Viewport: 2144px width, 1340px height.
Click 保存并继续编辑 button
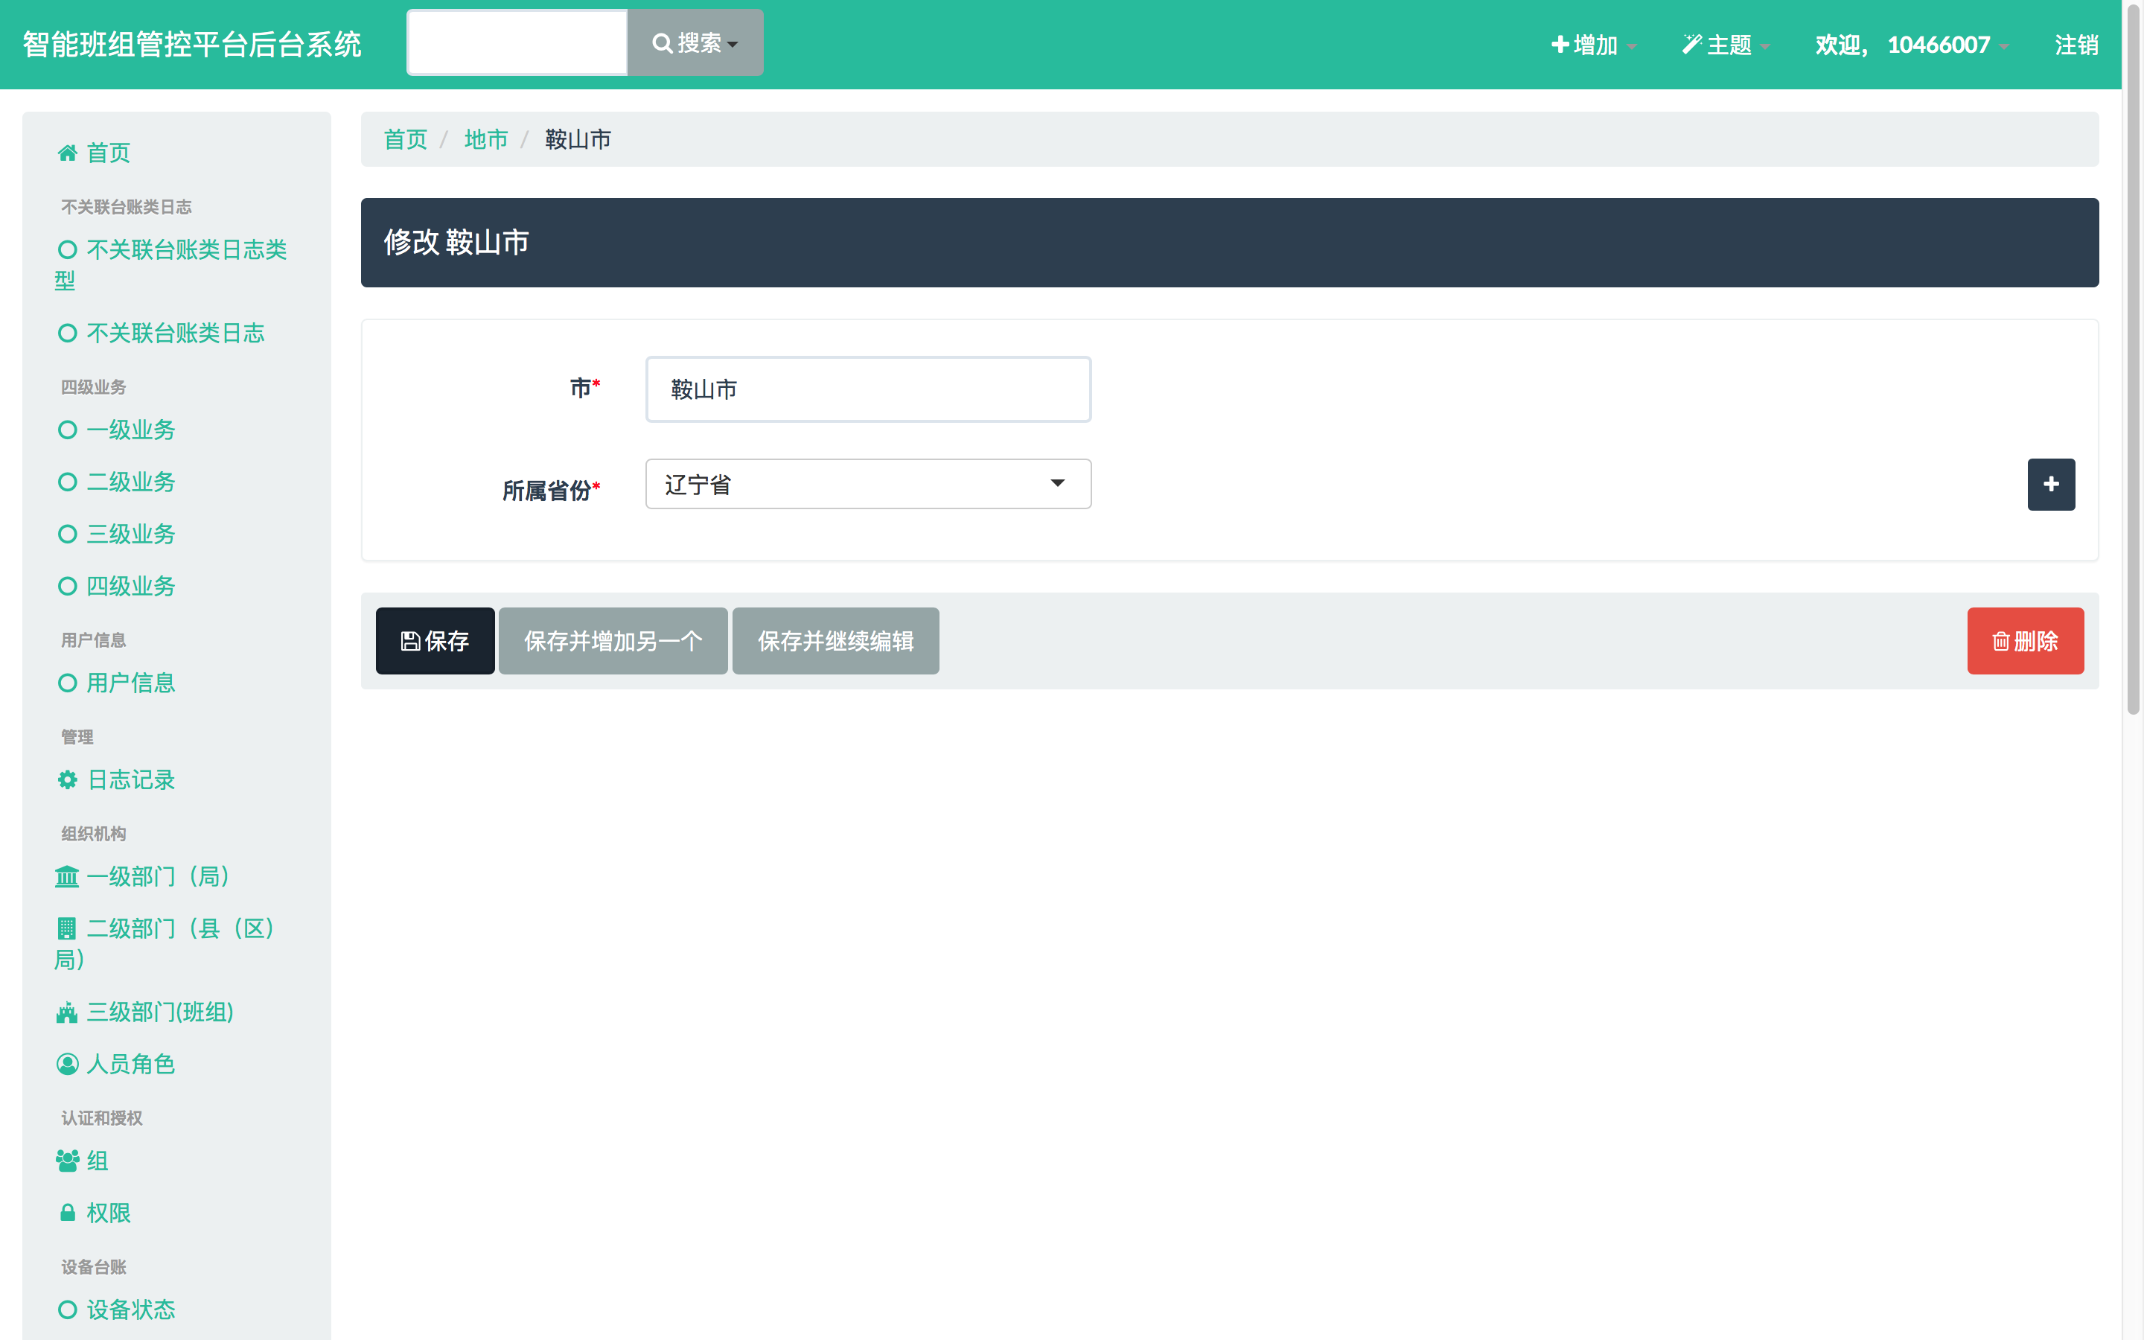[x=835, y=641]
